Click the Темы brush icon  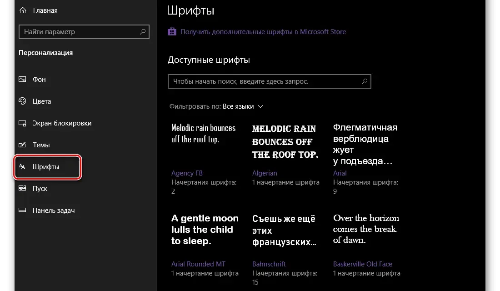(x=22, y=145)
